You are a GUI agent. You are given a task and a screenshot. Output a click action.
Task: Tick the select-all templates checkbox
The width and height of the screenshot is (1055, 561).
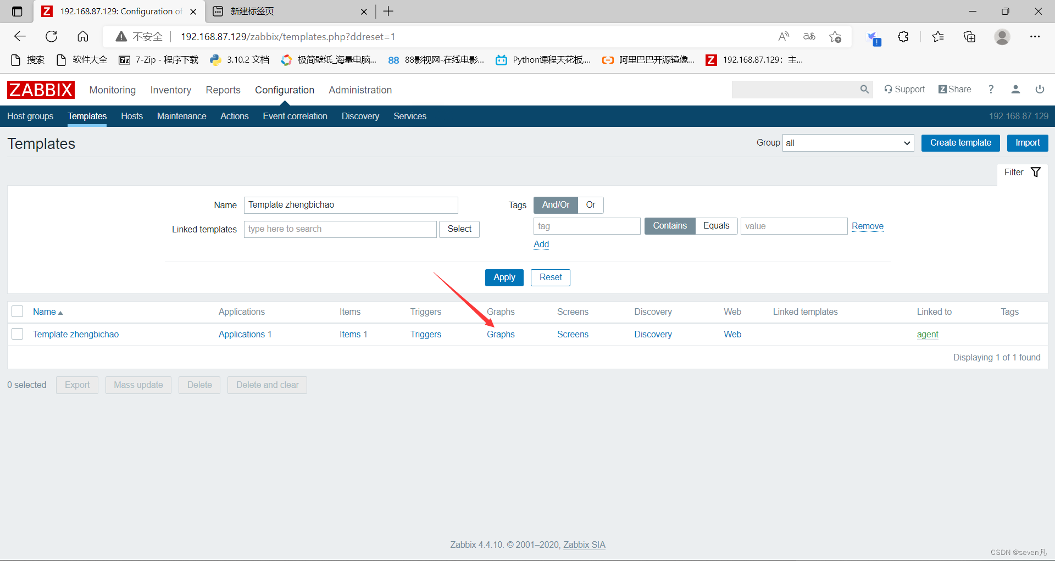(x=18, y=312)
